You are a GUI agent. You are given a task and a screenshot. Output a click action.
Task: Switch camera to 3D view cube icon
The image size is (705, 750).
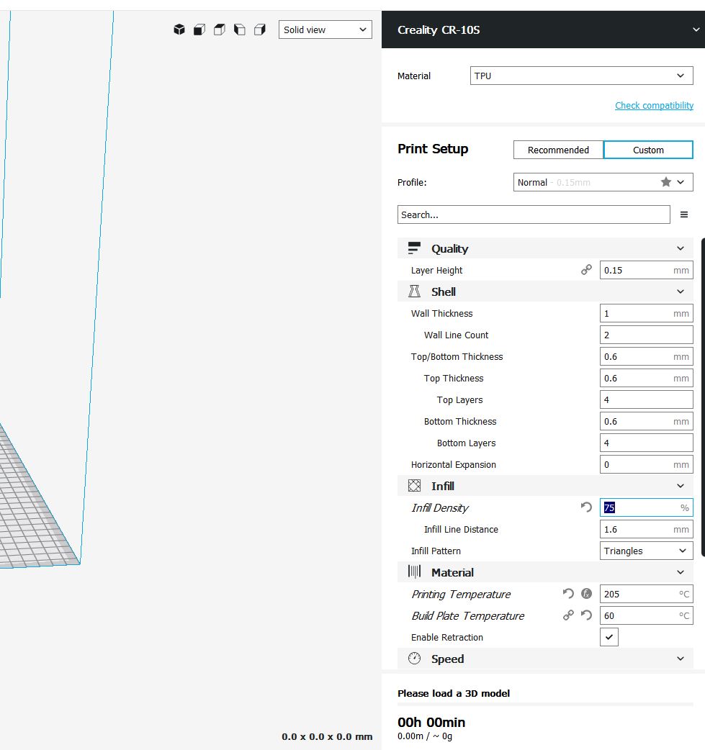click(x=179, y=30)
